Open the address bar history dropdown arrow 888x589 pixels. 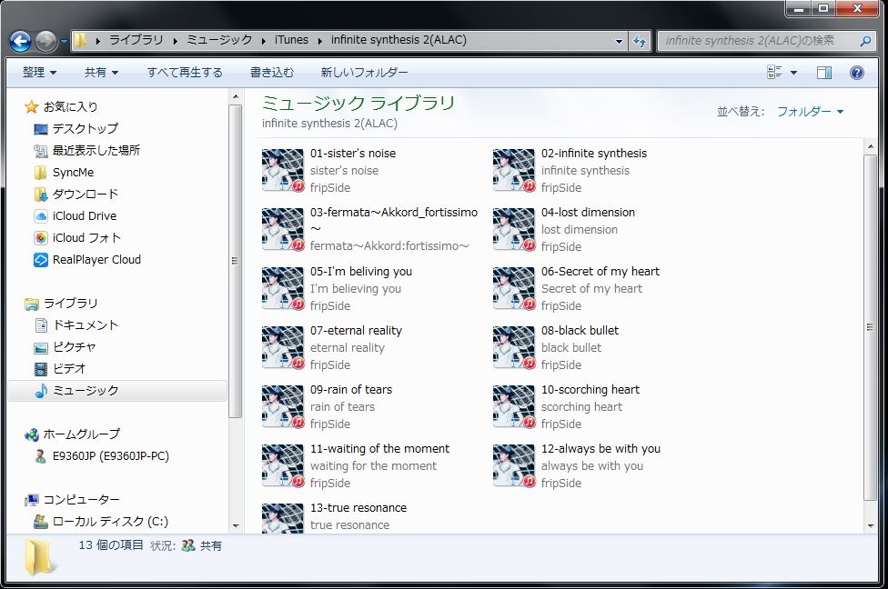[x=619, y=41]
